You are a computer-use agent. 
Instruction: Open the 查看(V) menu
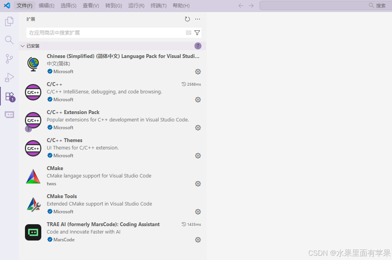pyautogui.click(x=91, y=5)
